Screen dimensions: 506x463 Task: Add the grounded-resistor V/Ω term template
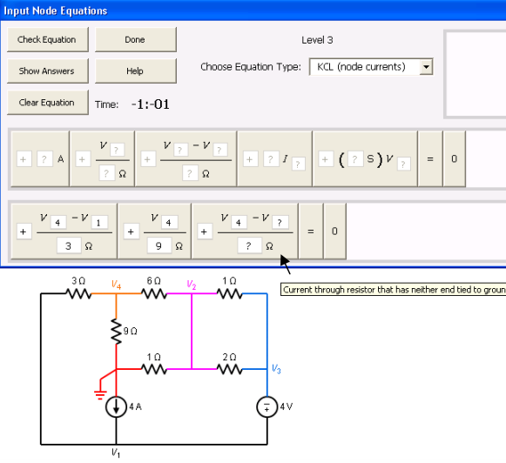point(102,159)
